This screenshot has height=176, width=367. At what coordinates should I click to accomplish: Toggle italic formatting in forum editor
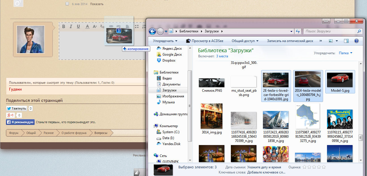(71, 26)
